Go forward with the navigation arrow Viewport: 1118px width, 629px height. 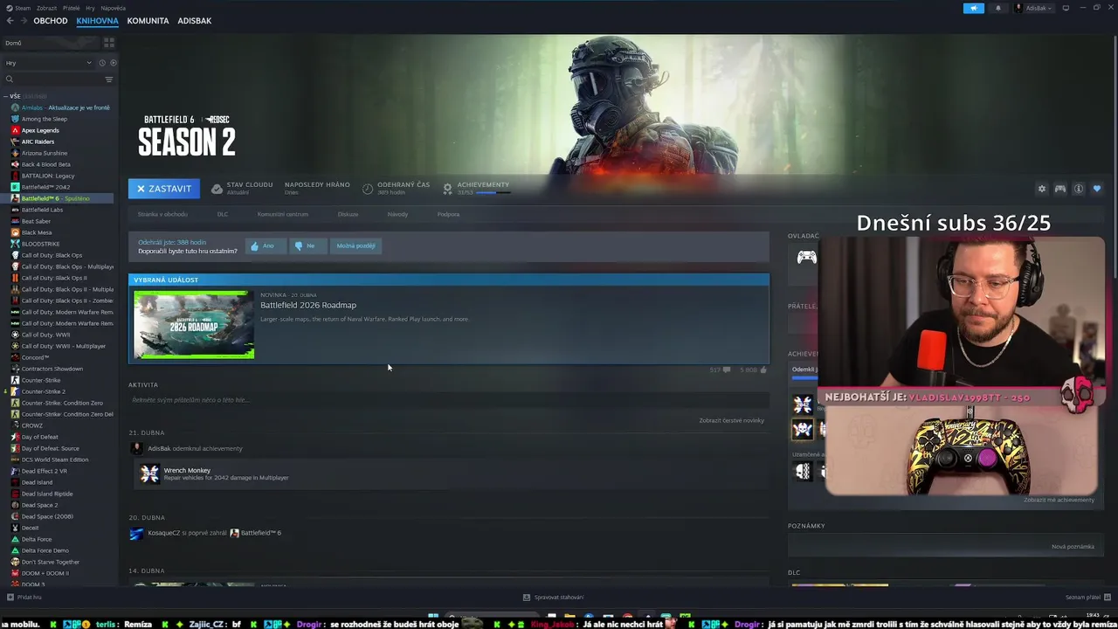(x=24, y=20)
